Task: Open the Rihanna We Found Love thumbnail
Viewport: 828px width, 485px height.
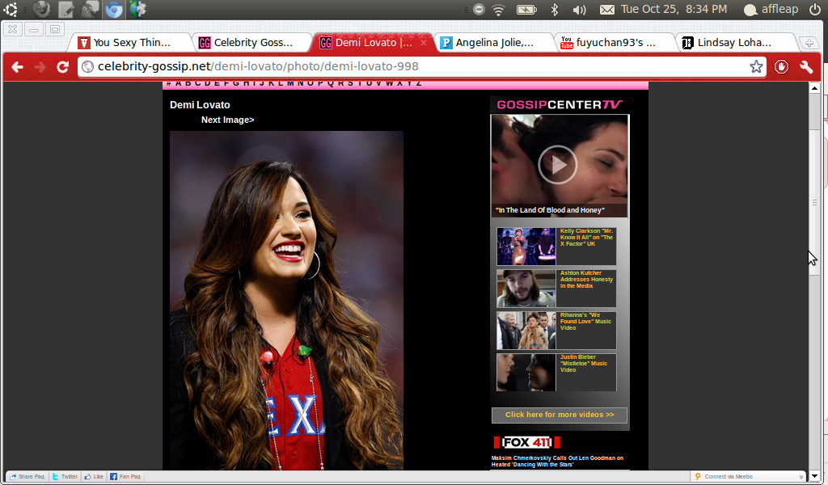Action: (526, 331)
